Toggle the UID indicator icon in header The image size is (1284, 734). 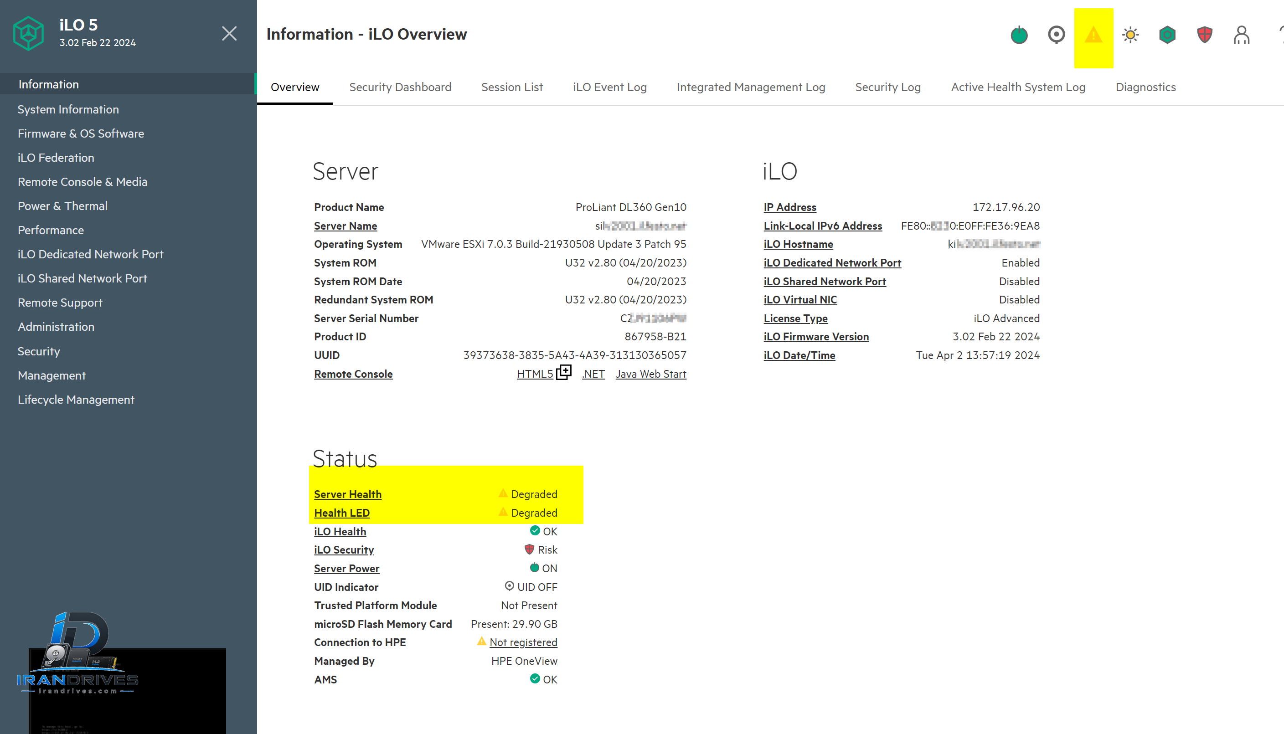click(1056, 35)
